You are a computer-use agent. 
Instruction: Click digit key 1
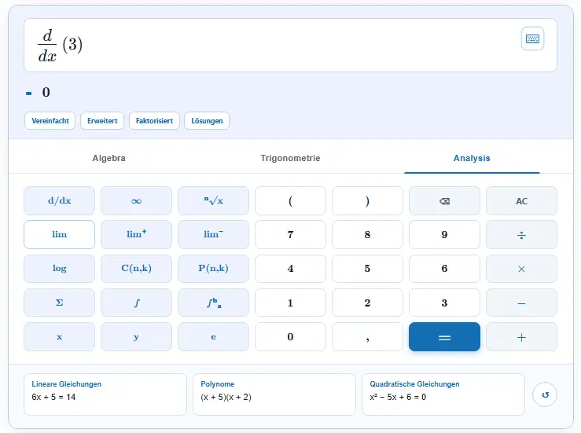291,303
